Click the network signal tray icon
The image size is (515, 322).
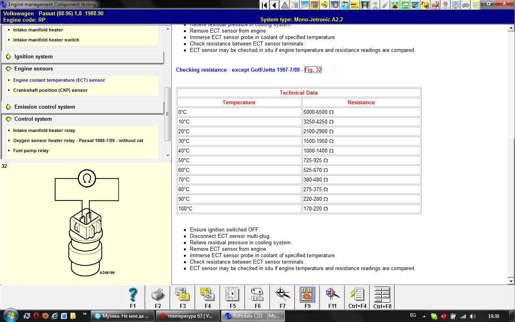[463, 316]
